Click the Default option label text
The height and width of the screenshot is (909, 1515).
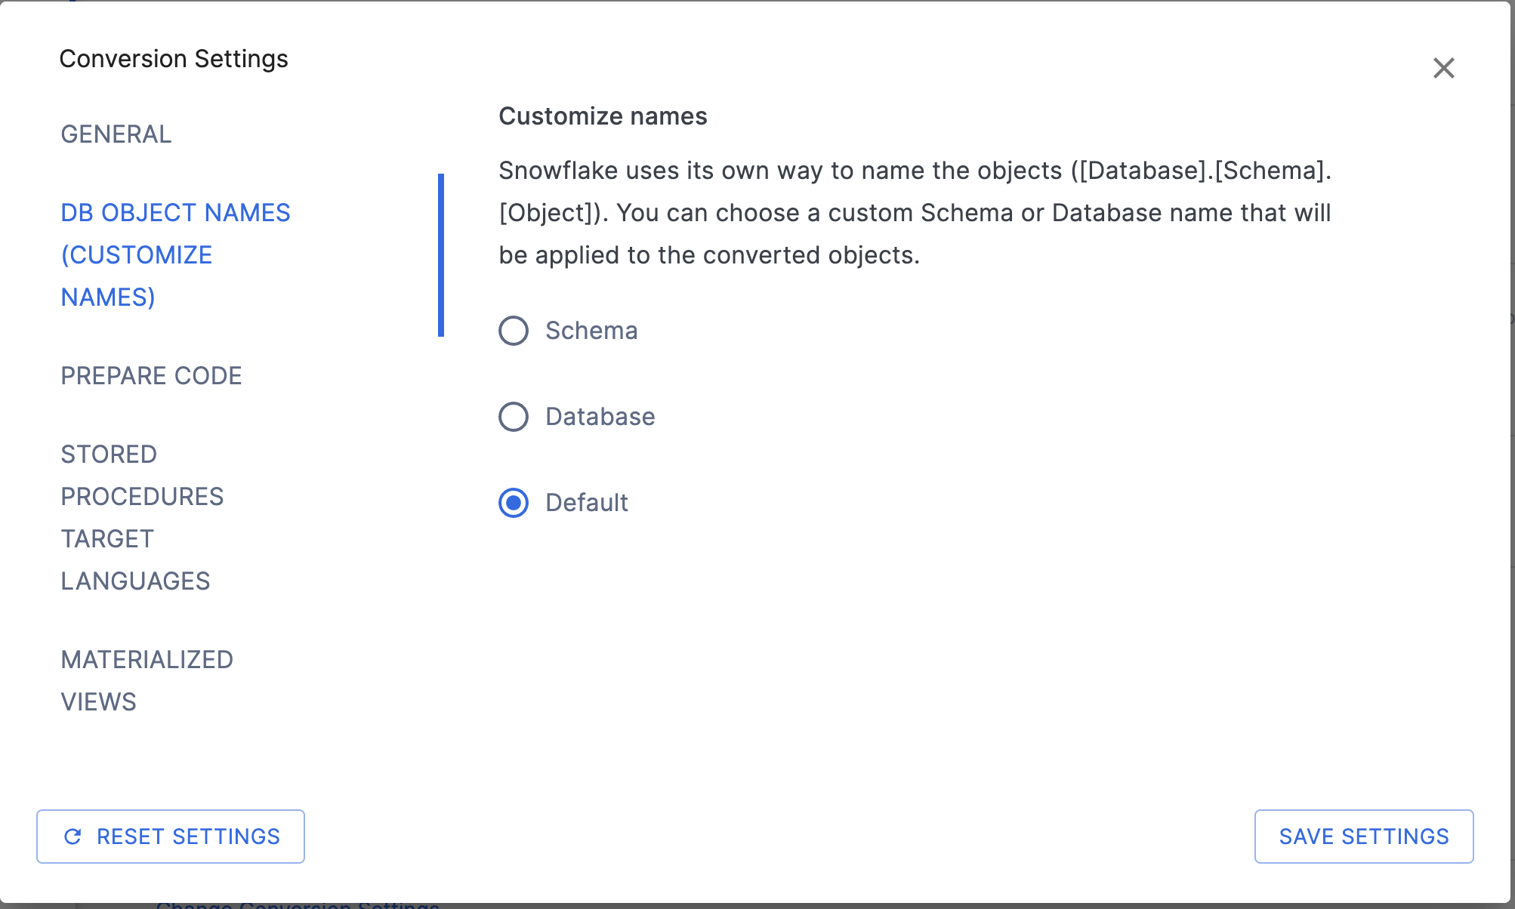point(586,502)
